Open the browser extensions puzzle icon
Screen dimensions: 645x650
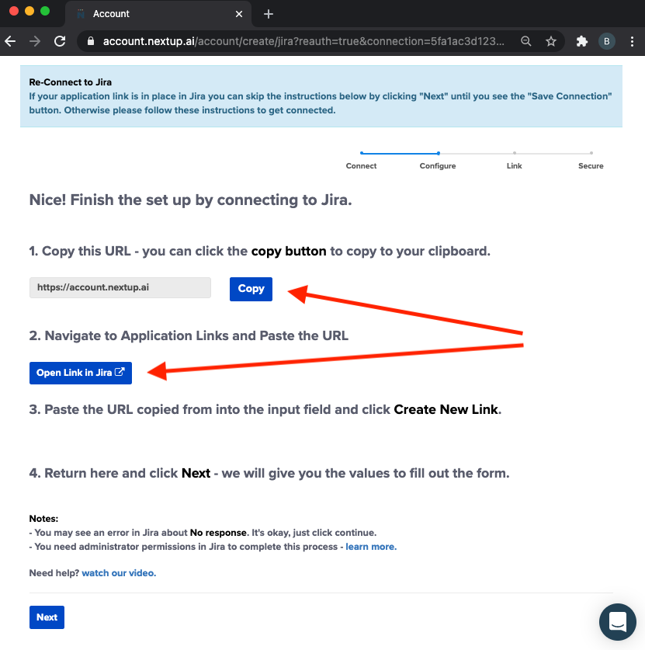tap(582, 41)
